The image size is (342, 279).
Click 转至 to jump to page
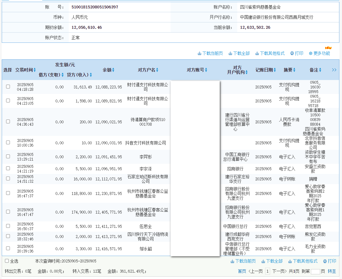pyautogui.click(x=332, y=271)
